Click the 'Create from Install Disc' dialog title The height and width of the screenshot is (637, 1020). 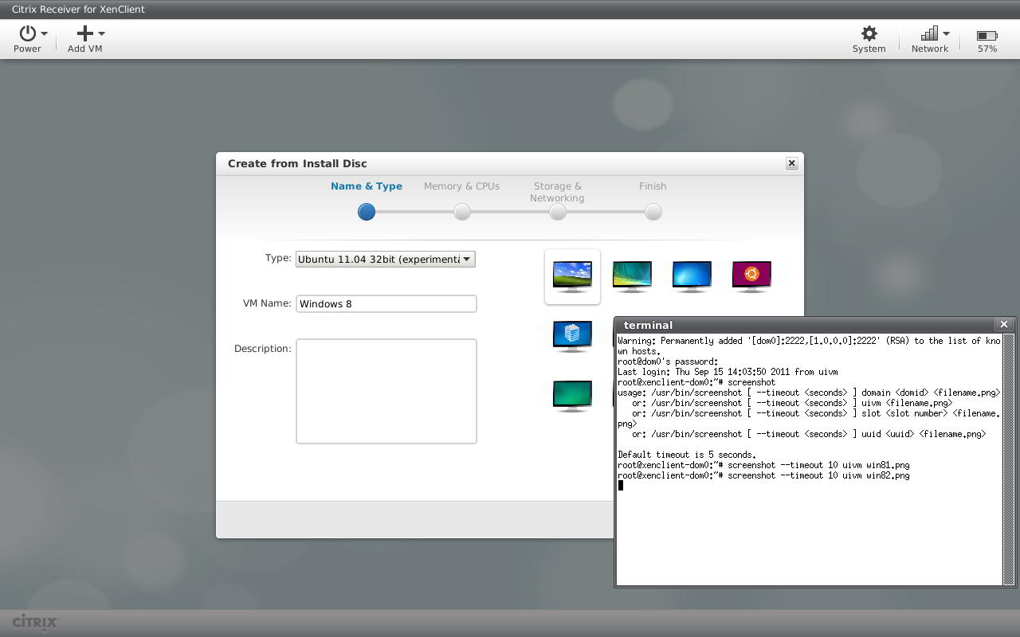point(297,163)
